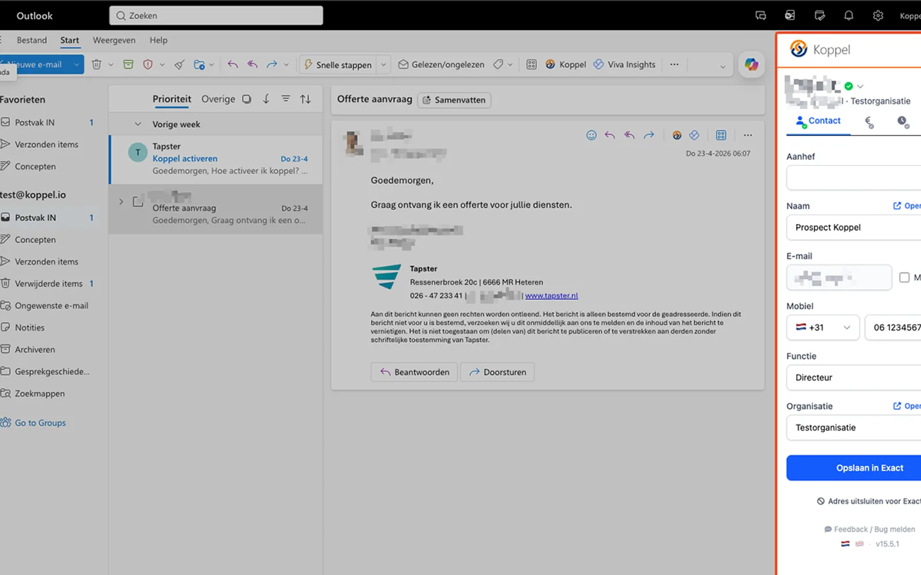The image size is (921, 575).
Task: Open settings gear in top bar
Action: pos(878,16)
